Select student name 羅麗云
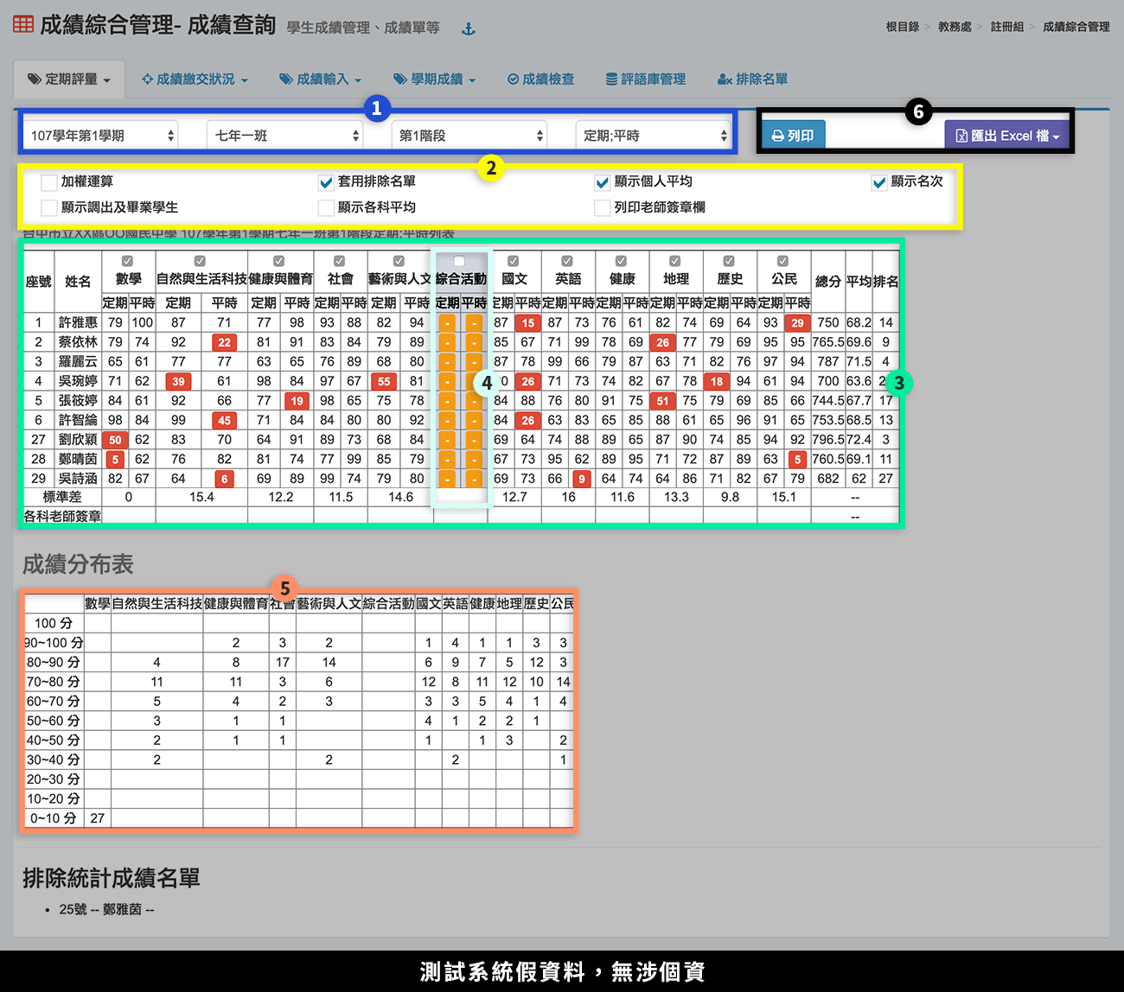The width and height of the screenshot is (1124, 992). pos(78,361)
